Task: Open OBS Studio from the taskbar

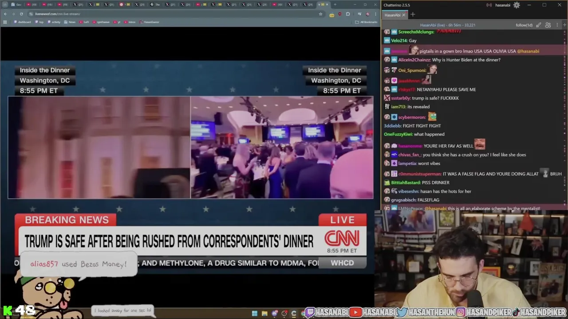Action: [284, 314]
